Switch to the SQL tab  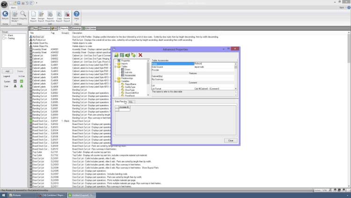(x=132, y=101)
